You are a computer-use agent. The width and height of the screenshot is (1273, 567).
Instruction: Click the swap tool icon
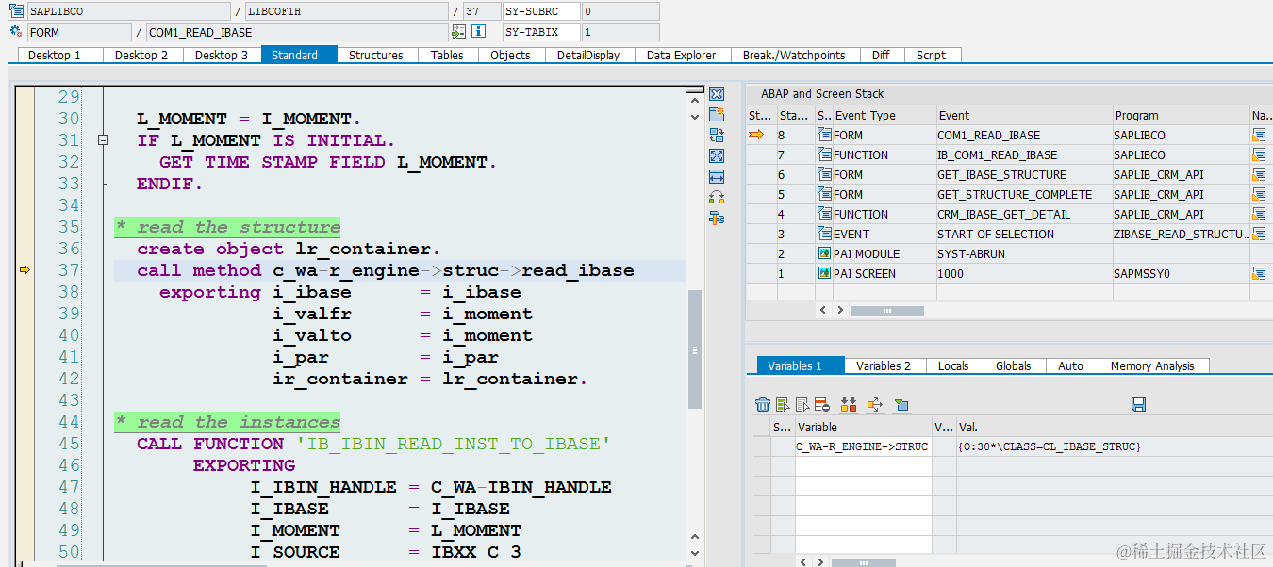717,136
